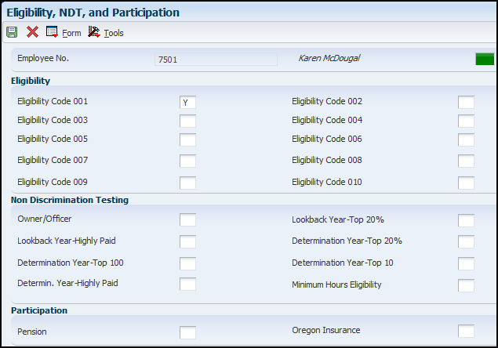Screen dimensions: 498x348
Task: Click the Employee No. label
Action: (x=43, y=58)
